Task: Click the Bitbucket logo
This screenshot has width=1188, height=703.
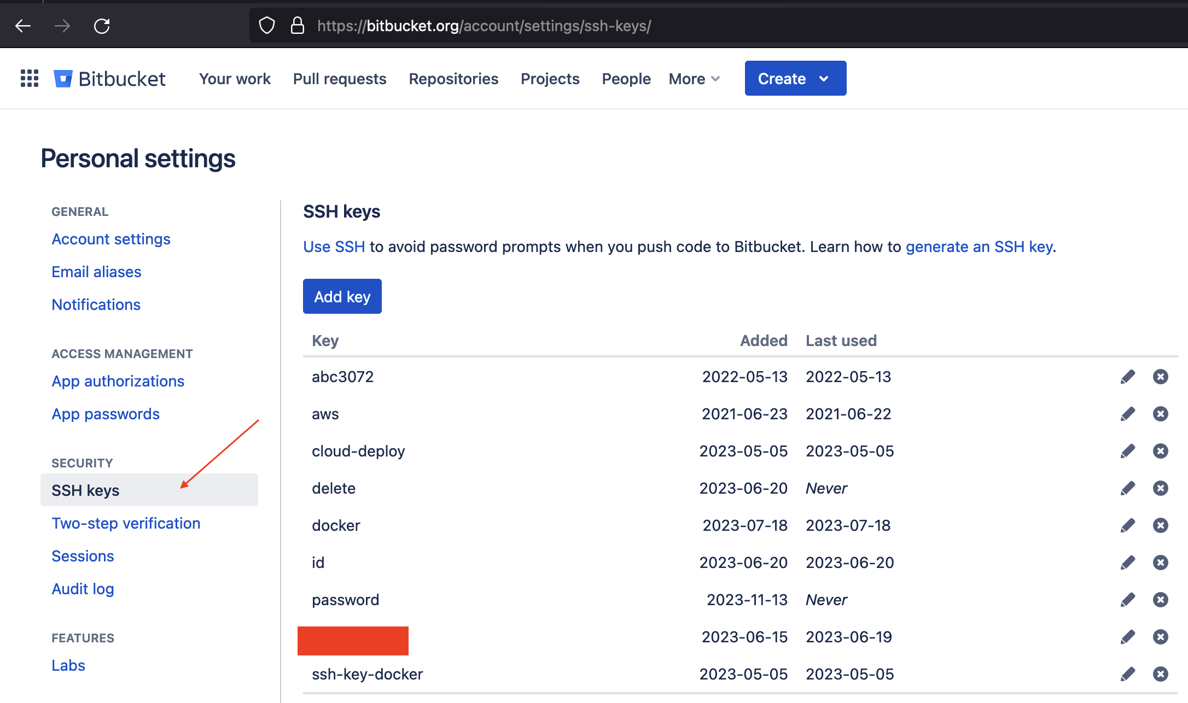Action: point(109,79)
